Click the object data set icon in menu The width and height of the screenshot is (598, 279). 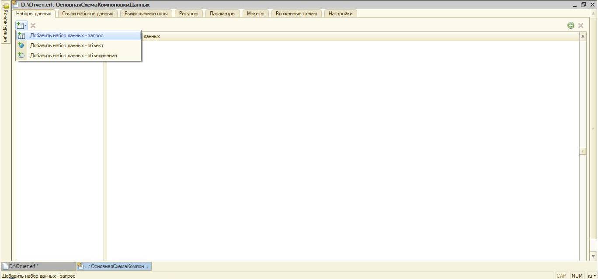pos(21,45)
